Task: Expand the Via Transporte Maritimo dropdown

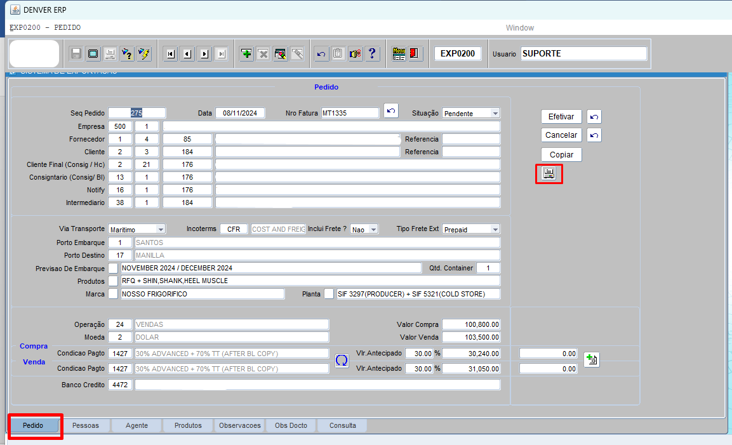Action: 136,229
